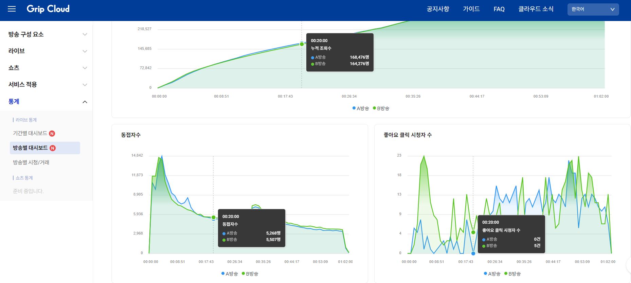The height and width of the screenshot is (283, 631).
Task: Open 방송별 대시보드 link
Action: point(30,148)
